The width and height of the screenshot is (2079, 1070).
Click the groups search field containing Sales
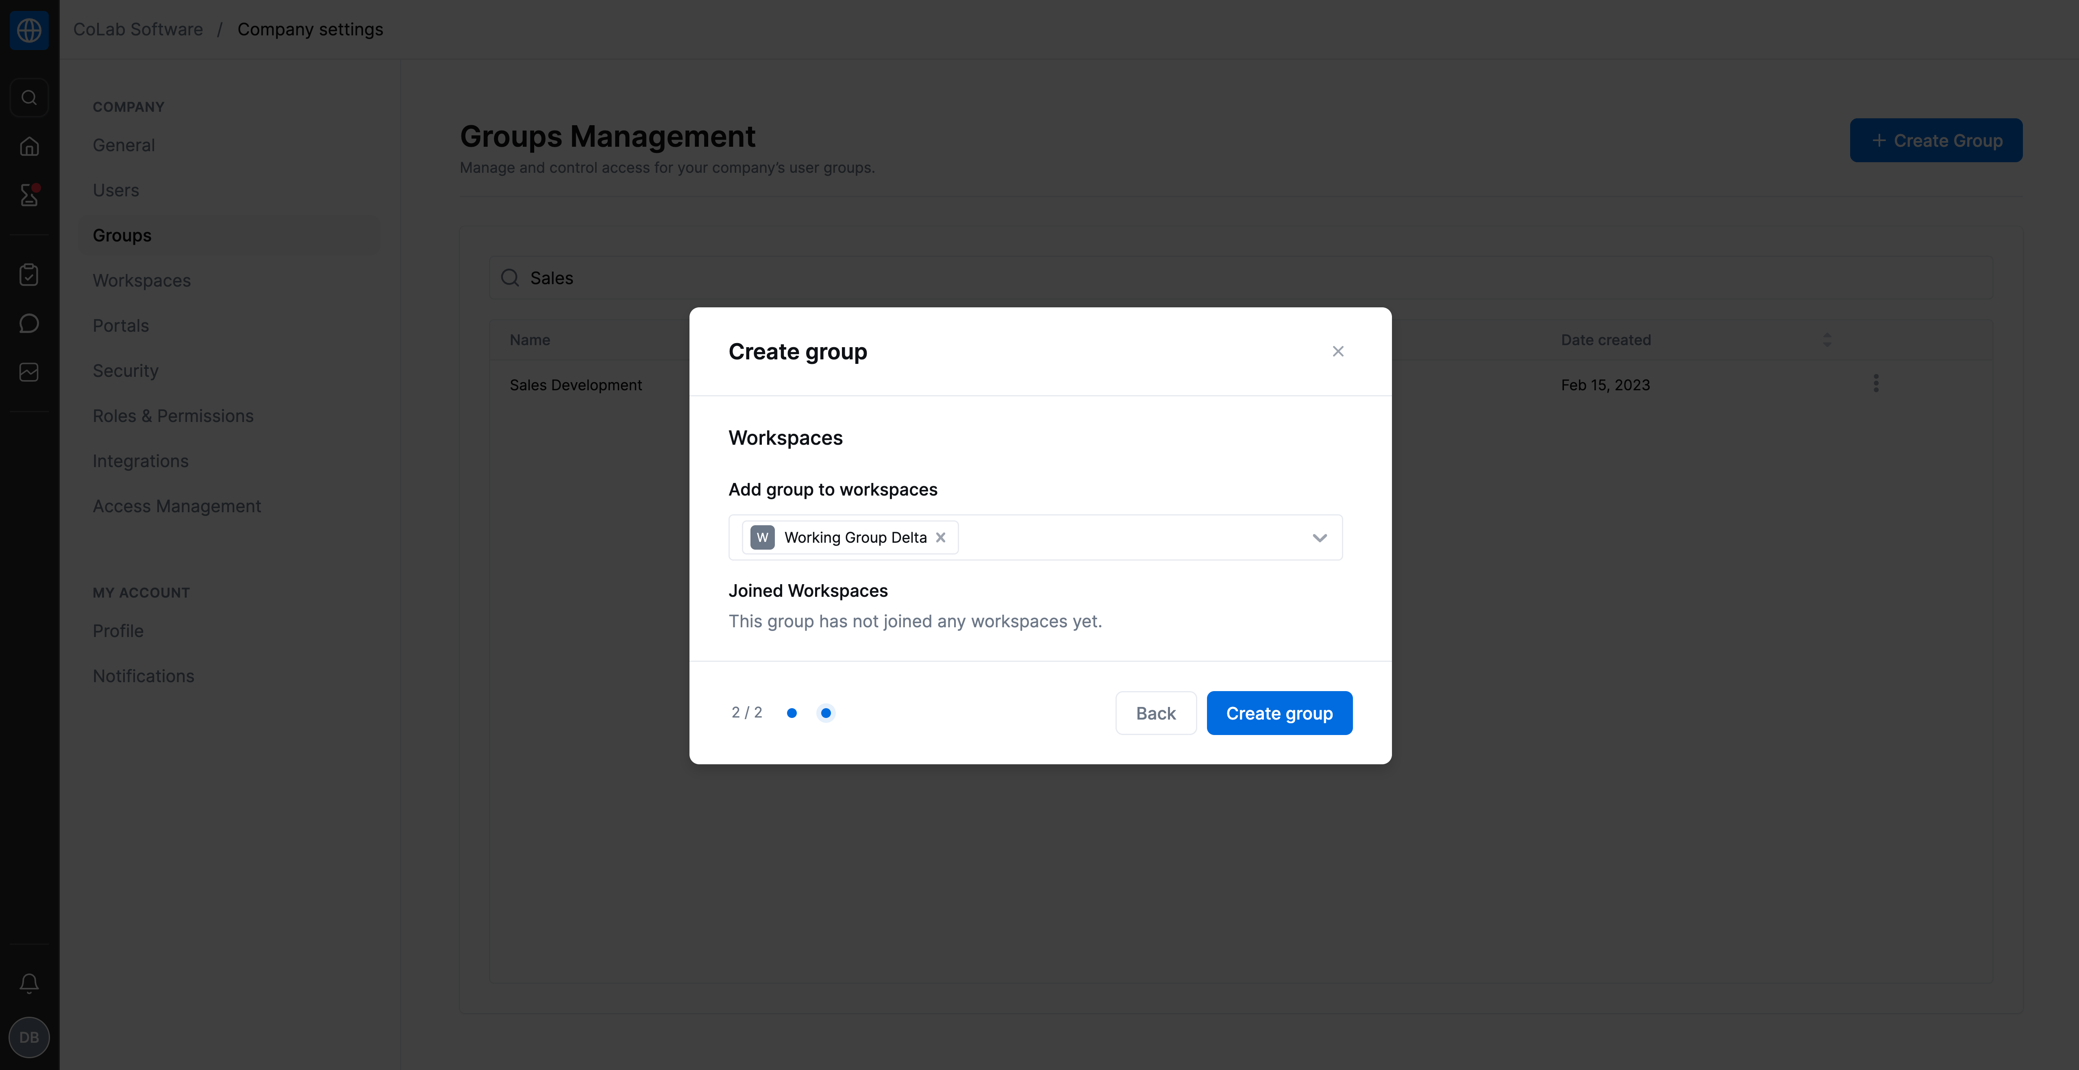pos(1240,278)
